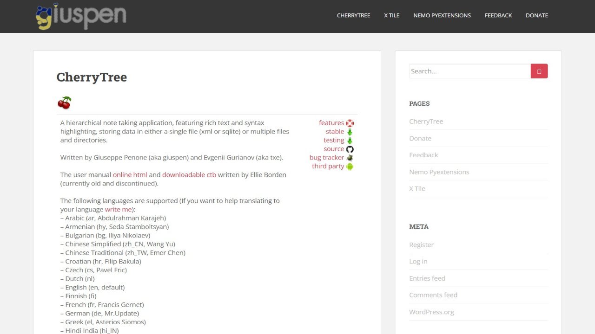Click the Hindi India (hi_IN) entry
The image size is (595, 334).
click(90, 331)
